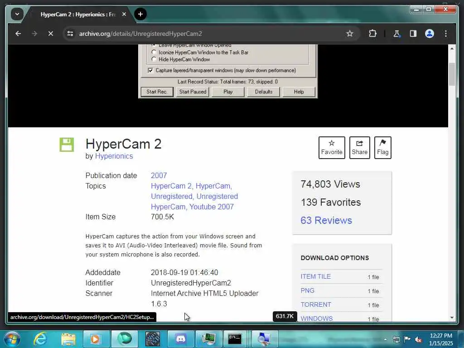Click the 700.5K item size value
464x348 pixels.
click(163, 217)
